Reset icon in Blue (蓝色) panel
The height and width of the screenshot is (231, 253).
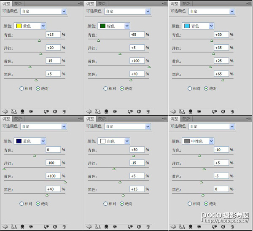55,227
